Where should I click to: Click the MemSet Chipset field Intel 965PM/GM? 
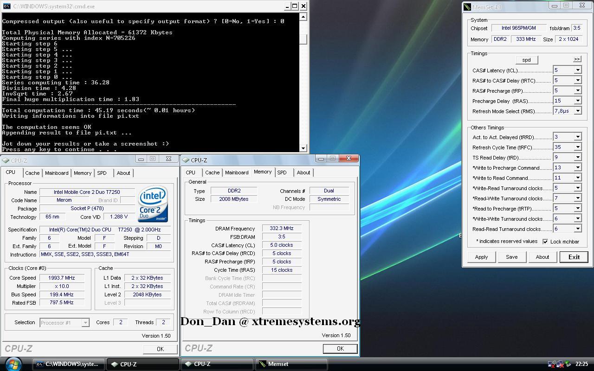click(518, 28)
